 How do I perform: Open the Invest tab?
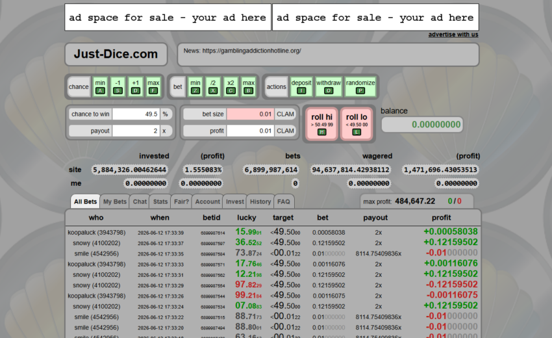pyautogui.click(x=235, y=201)
